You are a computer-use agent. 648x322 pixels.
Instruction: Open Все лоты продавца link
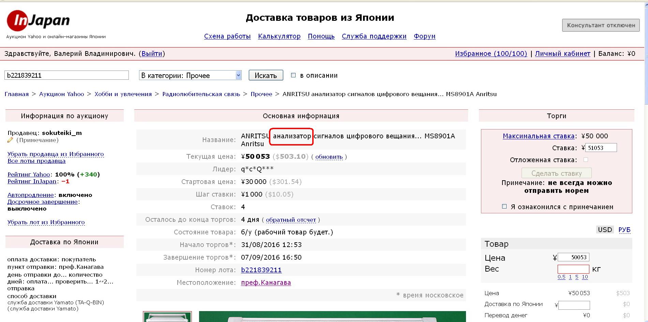coord(36,161)
